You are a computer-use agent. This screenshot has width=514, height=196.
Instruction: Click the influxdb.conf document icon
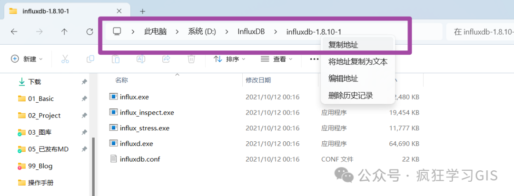click(x=113, y=159)
